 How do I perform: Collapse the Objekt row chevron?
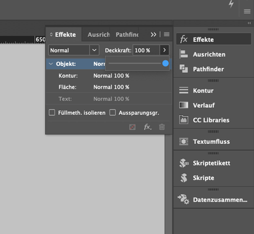click(51, 64)
